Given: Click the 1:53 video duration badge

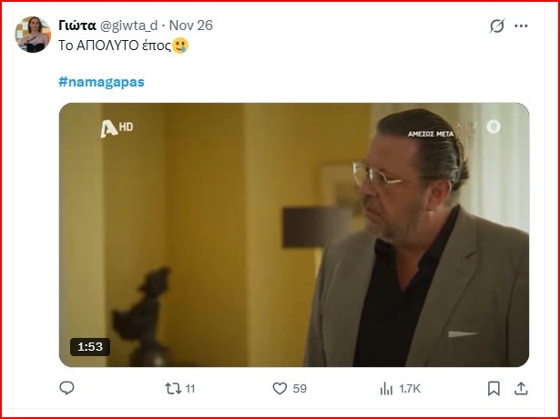Looking at the screenshot, I should [88, 346].
